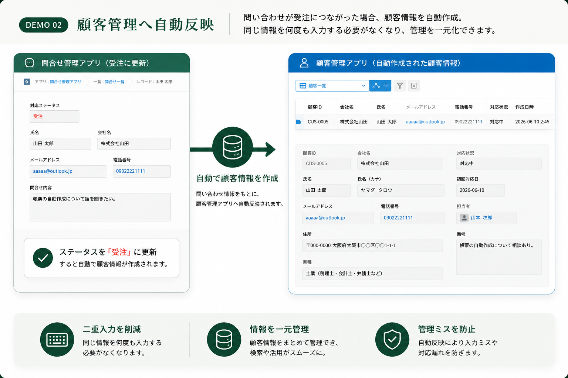Click the app icon in the breadcrumb
This screenshot has height=378, width=568.
[27, 82]
